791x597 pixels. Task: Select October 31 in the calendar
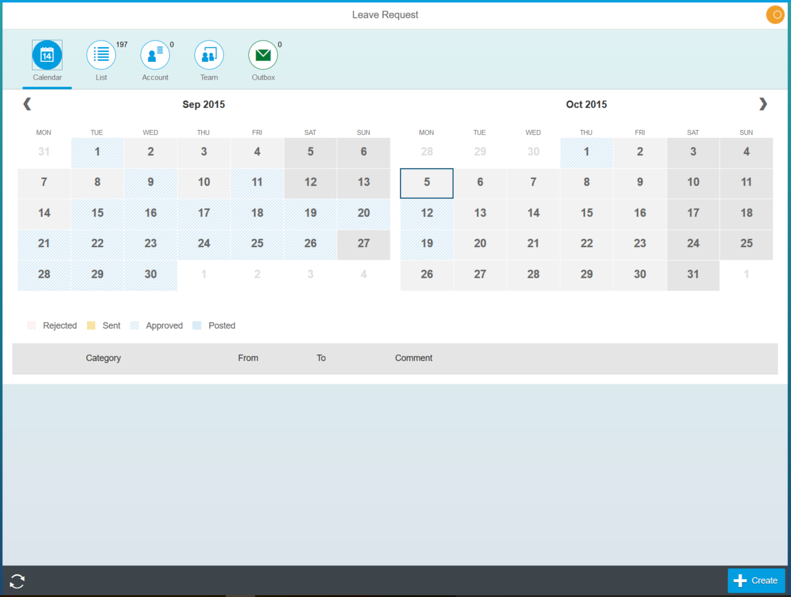pyautogui.click(x=693, y=275)
